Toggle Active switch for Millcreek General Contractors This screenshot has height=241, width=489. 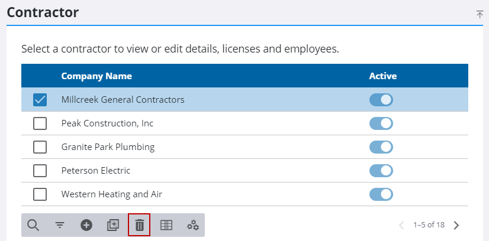381,100
